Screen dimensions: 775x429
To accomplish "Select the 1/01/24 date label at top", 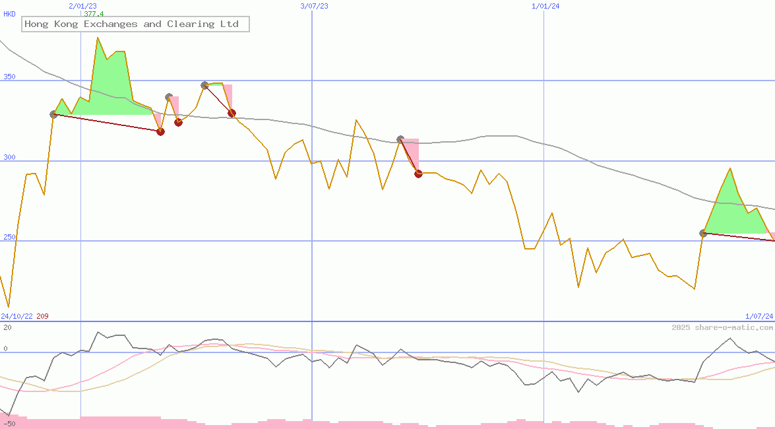I will (545, 6).
